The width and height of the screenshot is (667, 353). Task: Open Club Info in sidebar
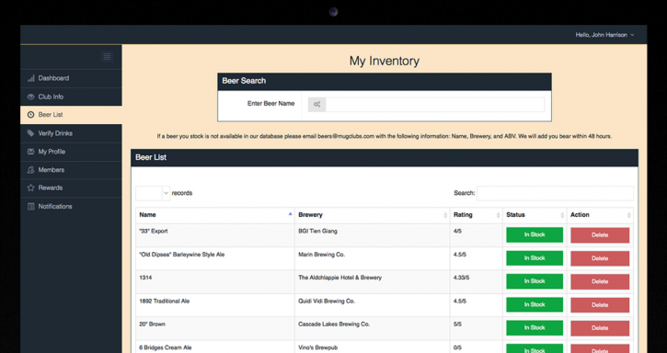click(x=71, y=97)
